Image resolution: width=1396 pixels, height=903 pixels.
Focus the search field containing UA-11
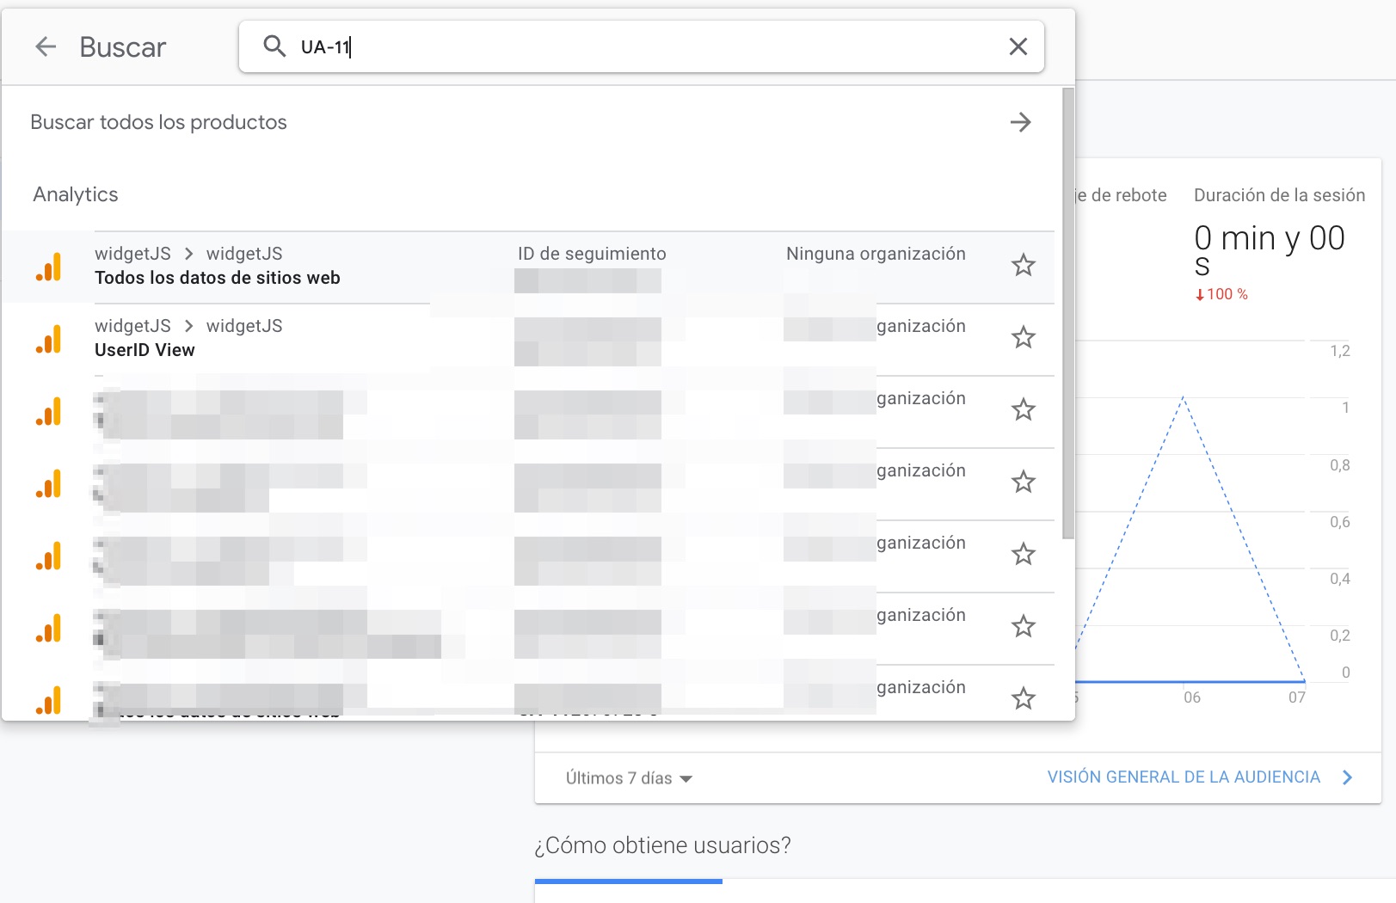pyautogui.click(x=641, y=46)
